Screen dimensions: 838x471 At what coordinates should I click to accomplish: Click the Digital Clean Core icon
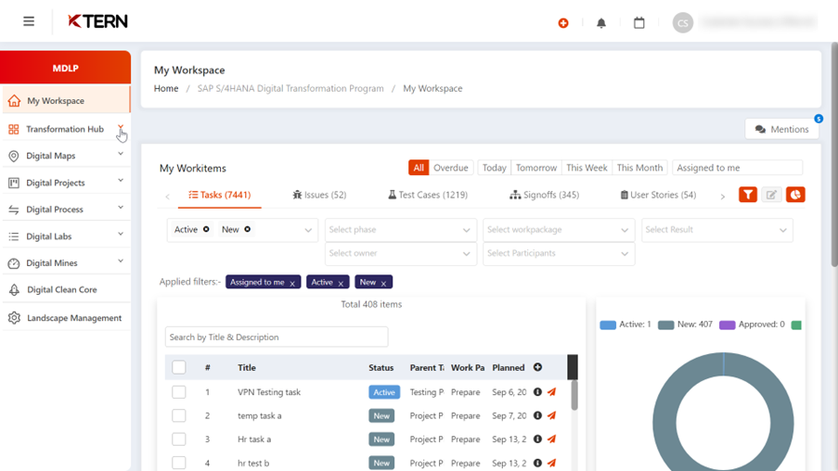pyautogui.click(x=15, y=290)
